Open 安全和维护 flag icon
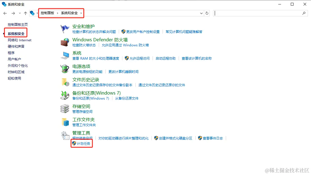The height and width of the screenshot is (175, 311). pyautogui.click(x=65, y=27)
